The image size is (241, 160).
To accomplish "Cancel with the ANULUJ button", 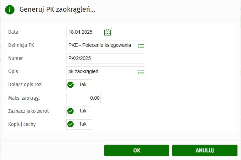I will click(204, 150).
